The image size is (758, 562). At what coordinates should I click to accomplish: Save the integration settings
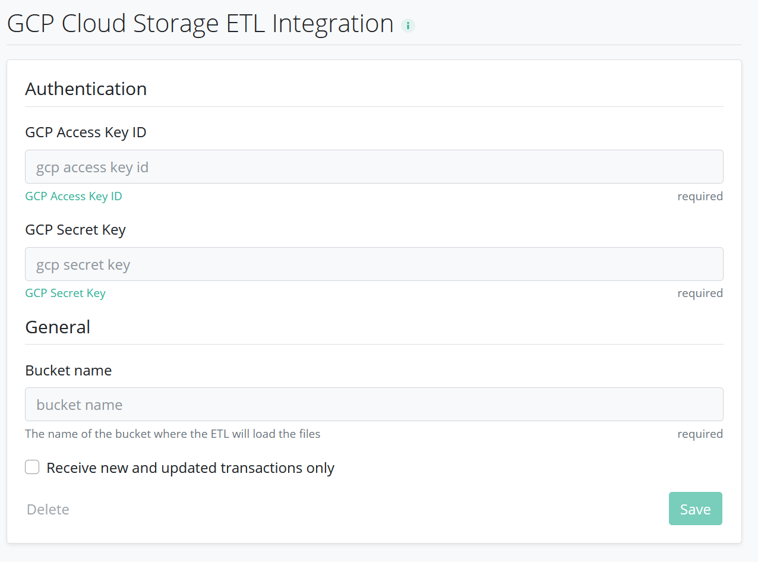pos(696,509)
